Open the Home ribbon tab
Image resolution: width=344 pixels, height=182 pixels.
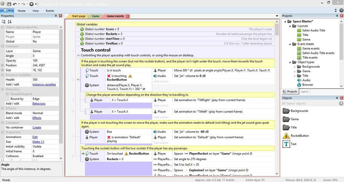click(22, 11)
